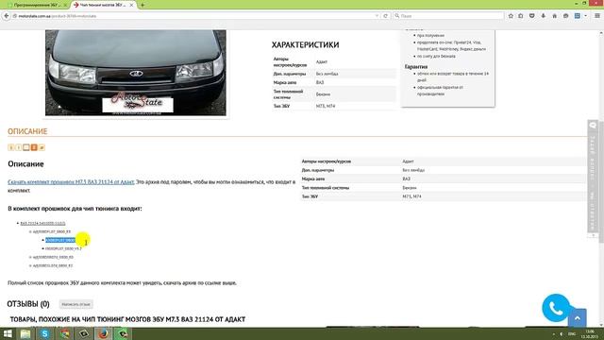Expand the dropdown beside the grid extension icon
Image resolution: width=604 pixels, height=340 pixels.
[585, 16]
